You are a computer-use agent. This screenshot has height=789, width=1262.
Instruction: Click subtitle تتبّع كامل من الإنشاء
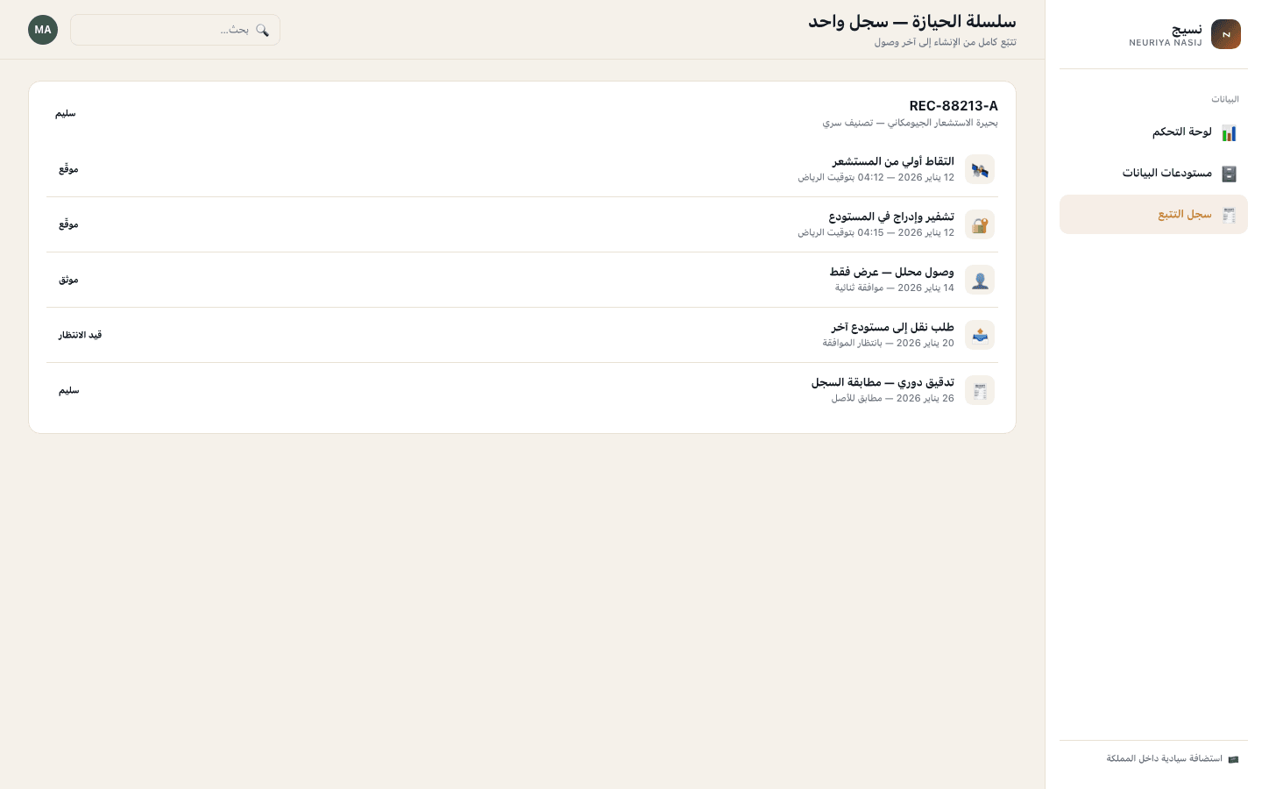(x=945, y=42)
